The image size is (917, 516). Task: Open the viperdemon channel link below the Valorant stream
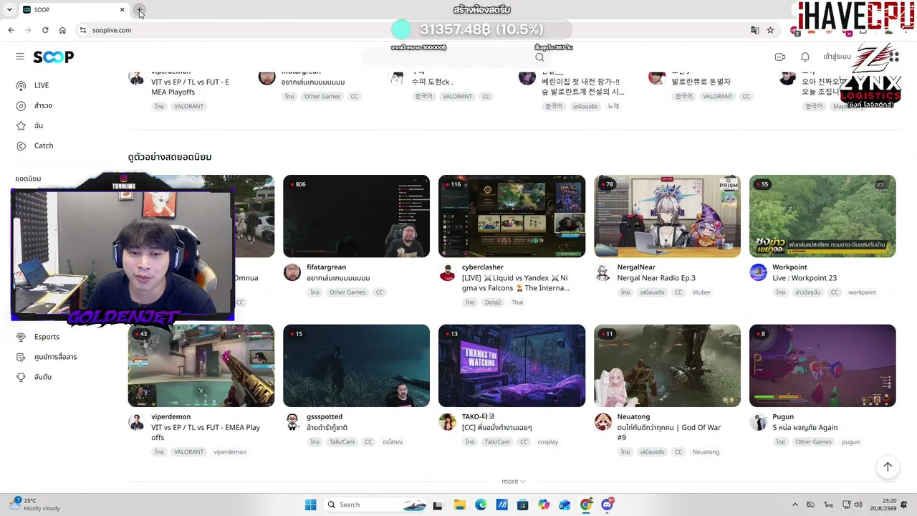coord(171,416)
